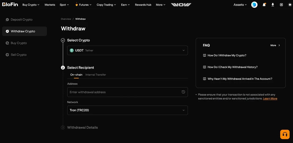
Task: Select Withdraw Crypto in sidebar
Action: [25, 31]
